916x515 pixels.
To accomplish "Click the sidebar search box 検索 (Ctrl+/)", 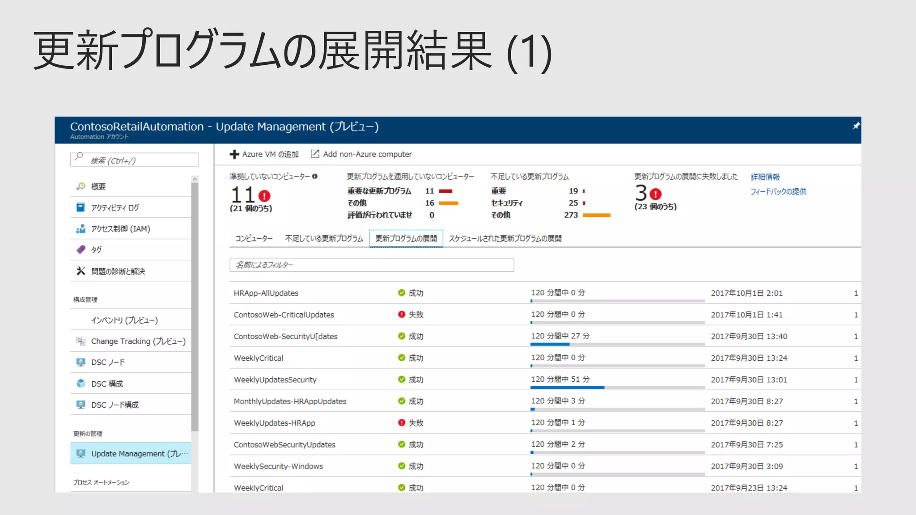I will click(x=134, y=160).
